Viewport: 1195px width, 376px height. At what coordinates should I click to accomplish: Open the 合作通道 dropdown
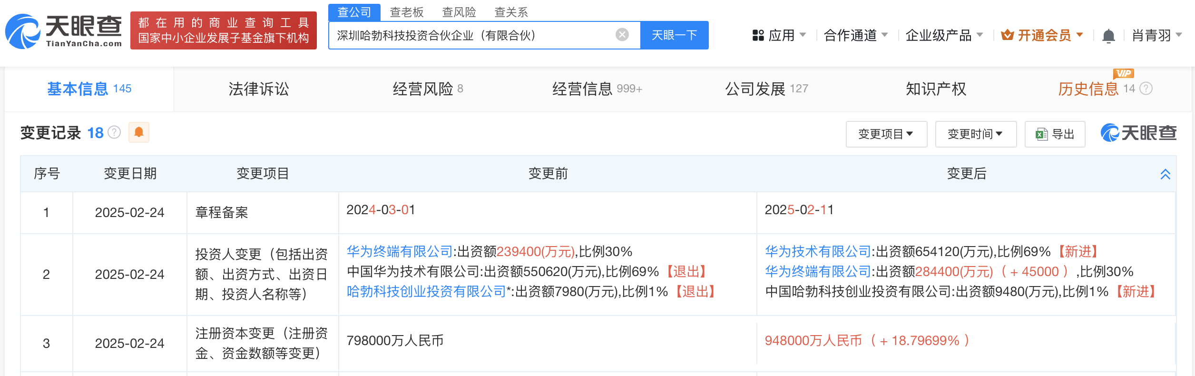(x=856, y=35)
